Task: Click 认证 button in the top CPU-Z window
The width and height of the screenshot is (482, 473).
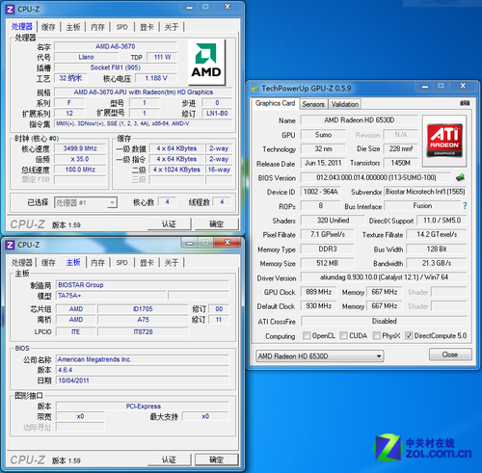Action: click(169, 223)
